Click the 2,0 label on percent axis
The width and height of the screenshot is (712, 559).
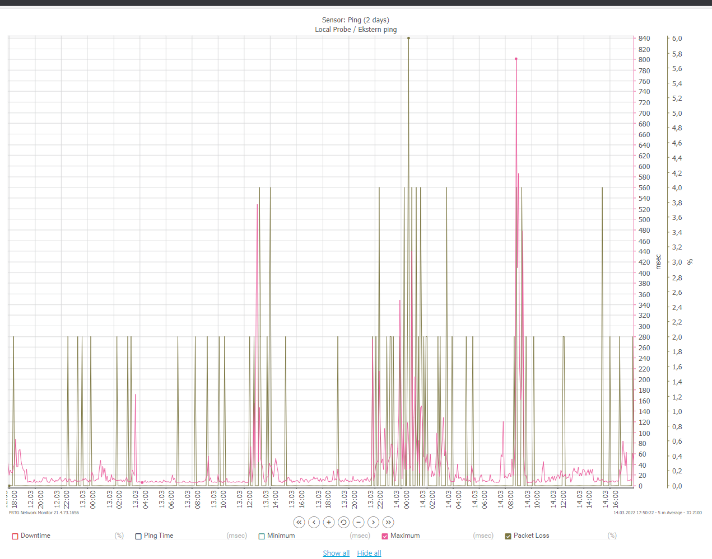coord(677,337)
